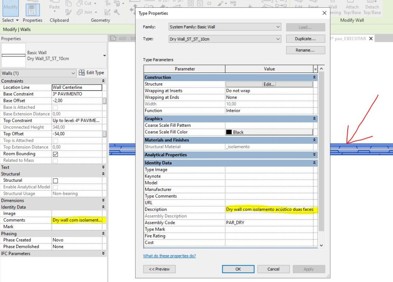The width and height of the screenshot is (393, 282).
Task: Open the type selector arrow beside Basic Wall
Action: tap(104, 55)
